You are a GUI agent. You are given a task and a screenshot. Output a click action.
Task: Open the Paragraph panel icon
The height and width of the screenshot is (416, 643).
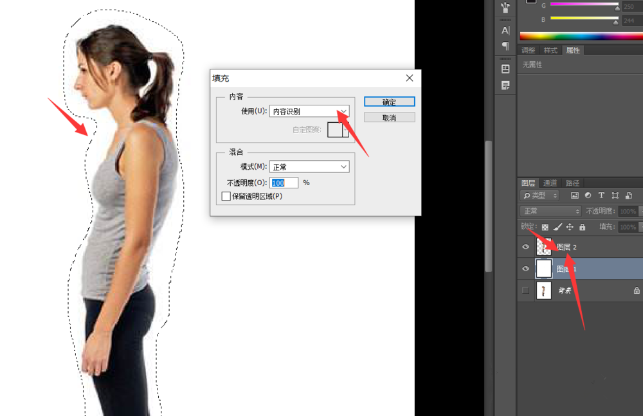tap(505, 46)
